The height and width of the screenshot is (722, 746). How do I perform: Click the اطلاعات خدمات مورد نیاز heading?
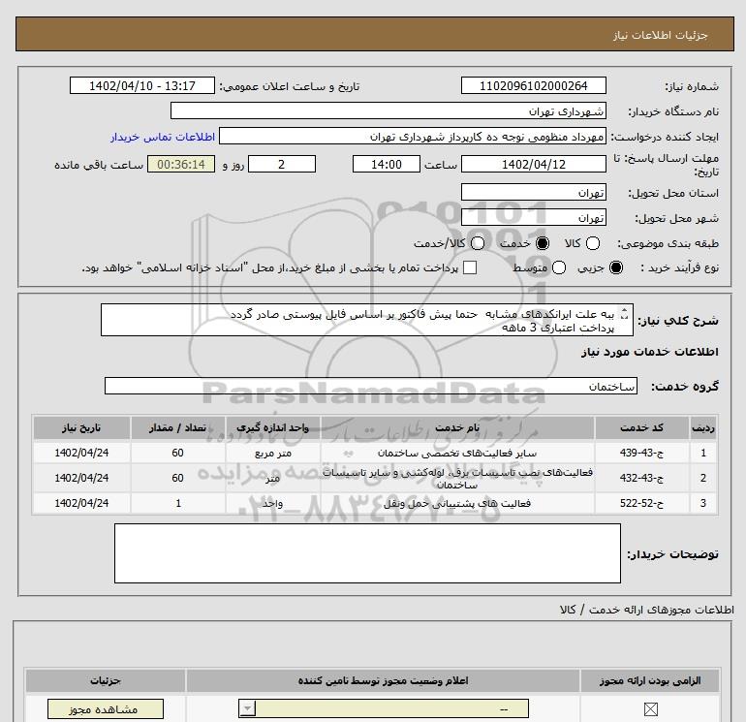pyautogui.click(x=649, y=352)
